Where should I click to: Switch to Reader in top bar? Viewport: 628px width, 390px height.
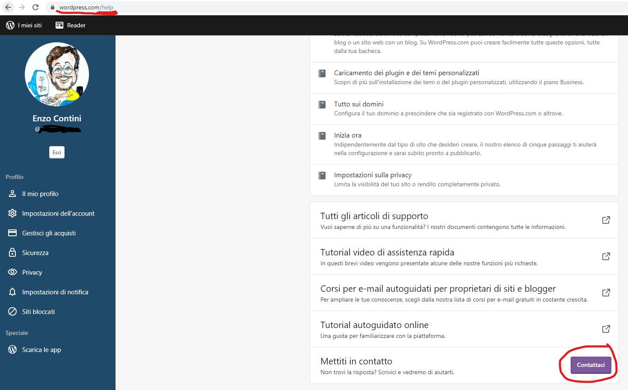tap(71, 25)
